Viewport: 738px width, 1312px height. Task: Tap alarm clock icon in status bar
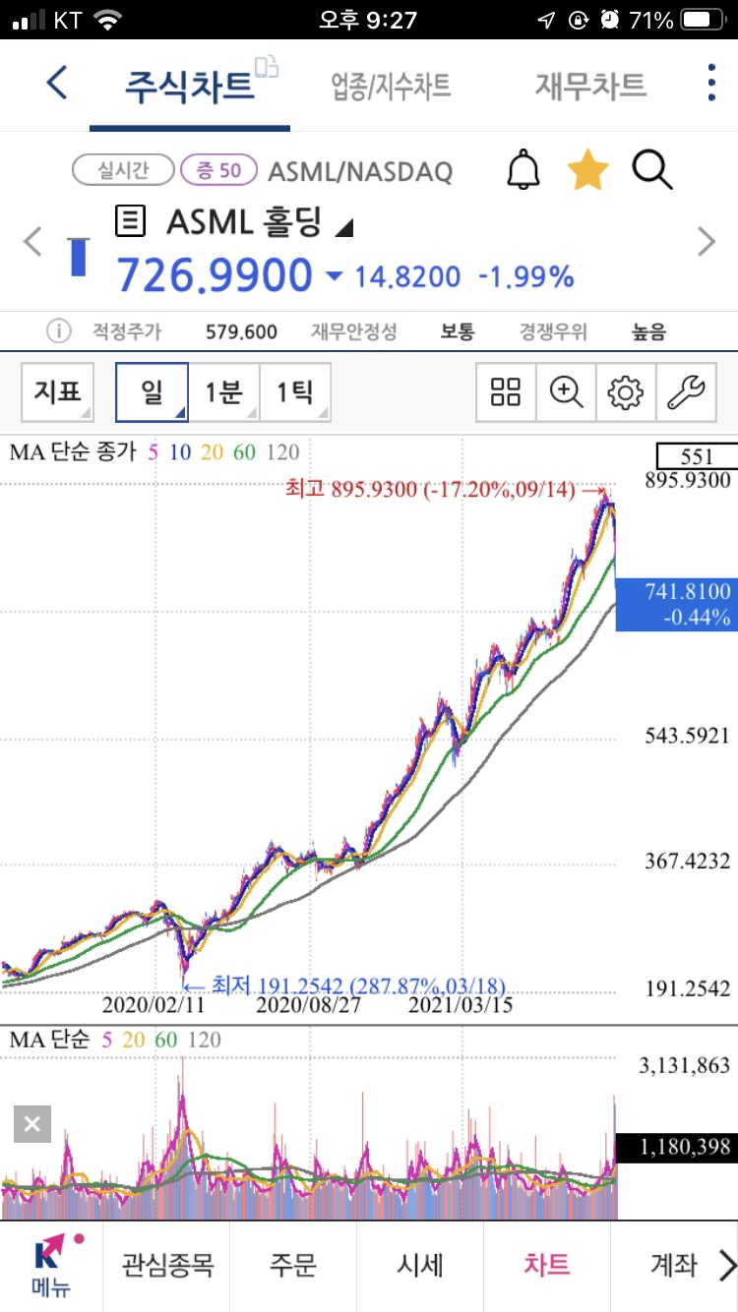coord(611,20)
